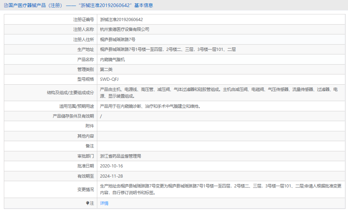
Task: Click the 国产医疗器械产品（注册） header text
Action: [x=33, y=5]
